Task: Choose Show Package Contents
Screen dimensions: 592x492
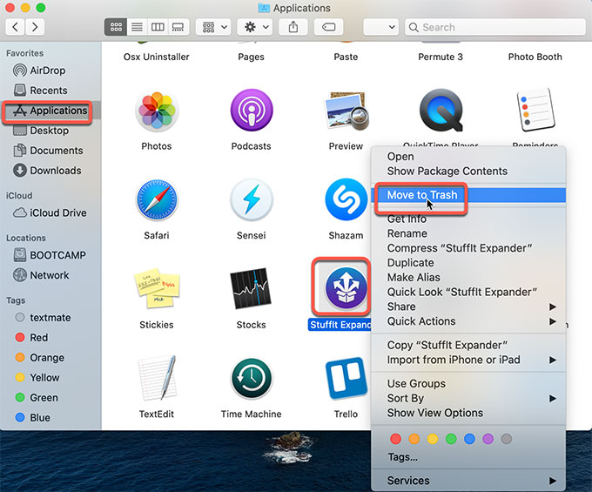Action: point(468,172)
